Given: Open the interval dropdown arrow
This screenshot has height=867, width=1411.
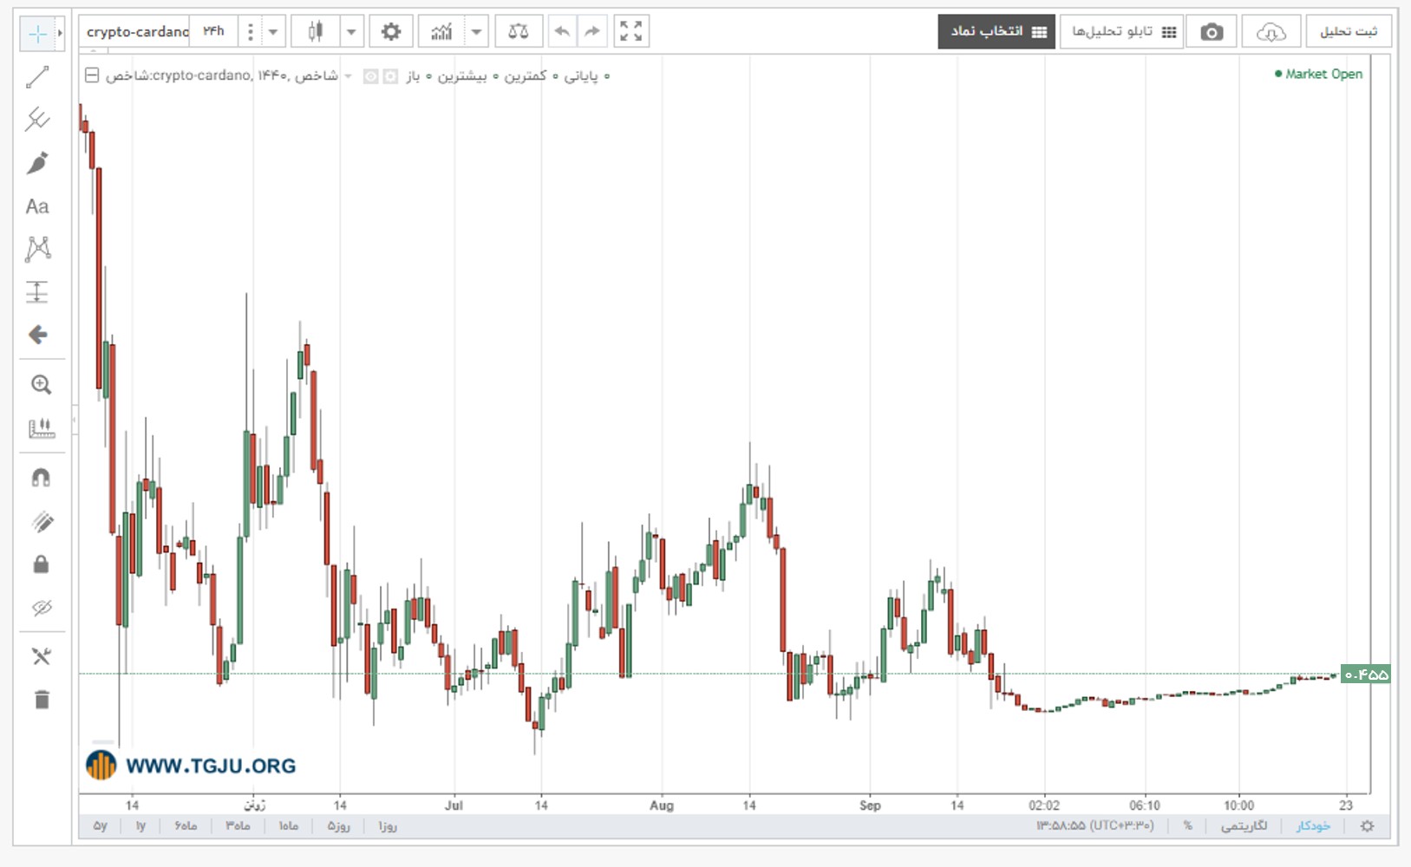Looking at the screenshot, I should click(272, 32).
